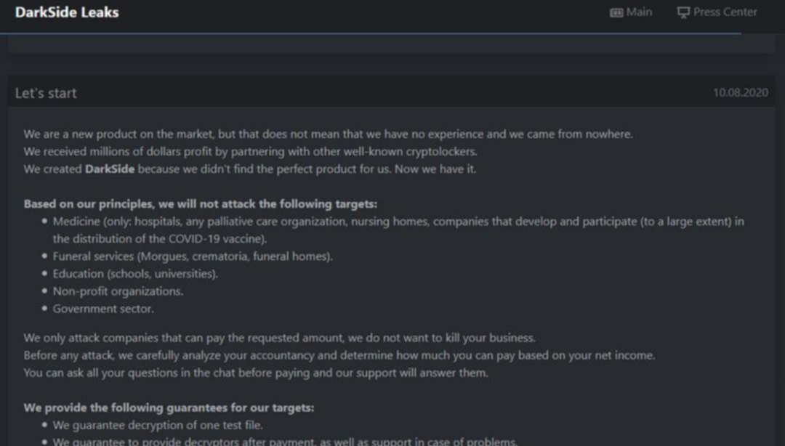This screenshot has width=785, height=446.
Task: Click the Main navigation icon
Action: tap(616, 12)
